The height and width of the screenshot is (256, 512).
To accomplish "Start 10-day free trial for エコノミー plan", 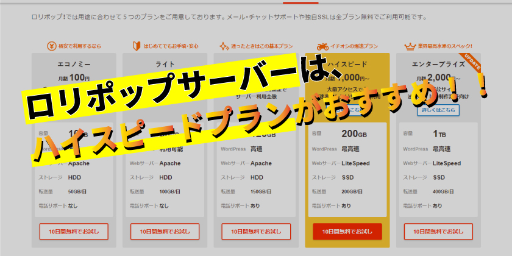I will [74, 232].
